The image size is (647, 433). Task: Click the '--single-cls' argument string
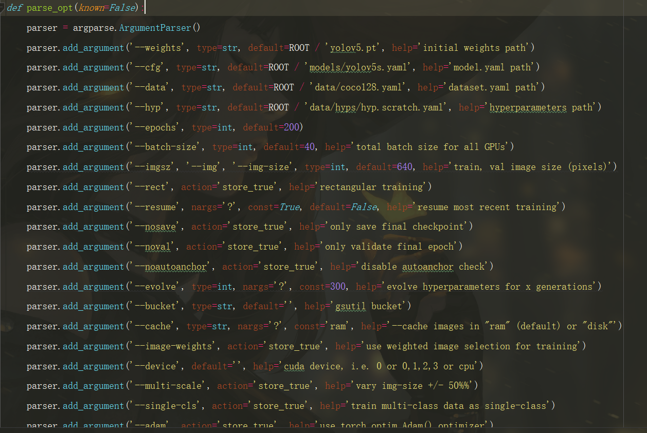[166, 406]
